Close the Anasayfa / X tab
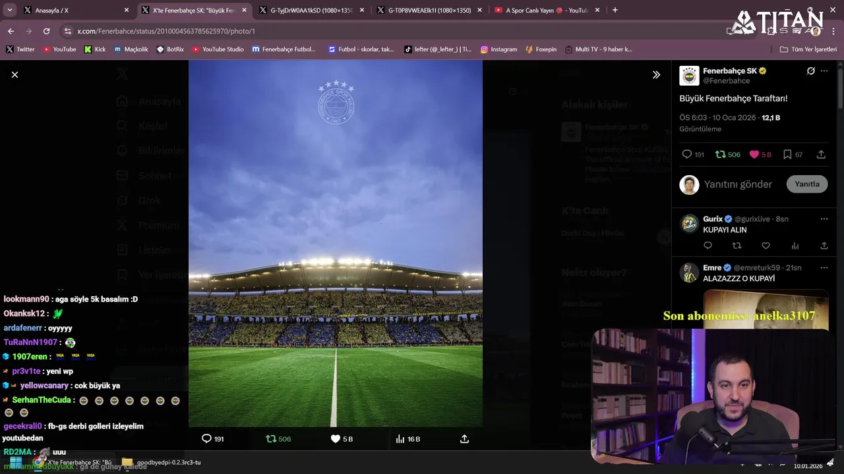Viewport: 844px width, 474px height. (127, 10)
